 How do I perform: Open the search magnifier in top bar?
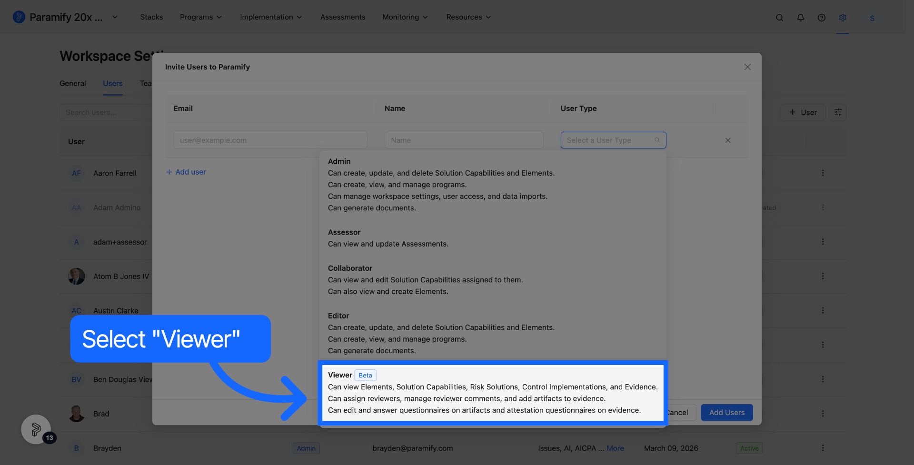tap(779, 18)
